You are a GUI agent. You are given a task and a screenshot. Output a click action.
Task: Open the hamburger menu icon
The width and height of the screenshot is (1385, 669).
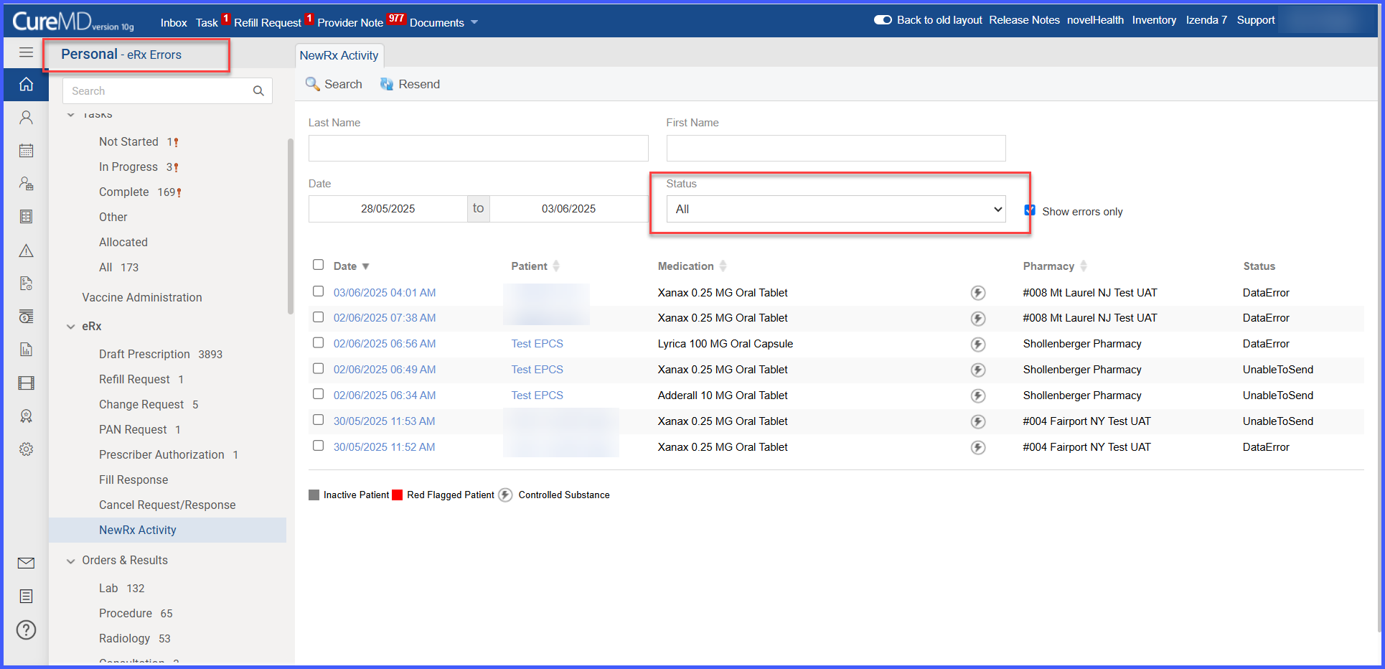[26, 52]
